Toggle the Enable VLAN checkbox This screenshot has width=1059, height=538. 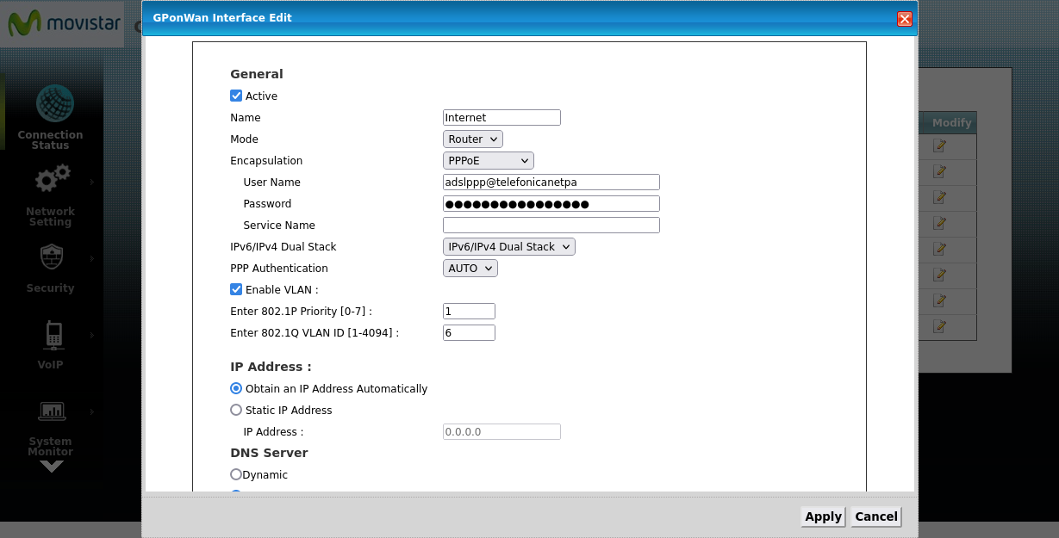coord(236,289)
